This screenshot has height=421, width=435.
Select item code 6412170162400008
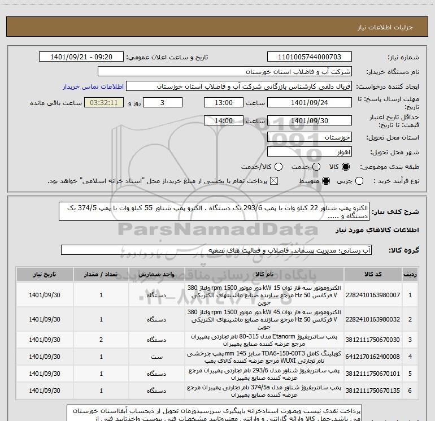(373, 357)
